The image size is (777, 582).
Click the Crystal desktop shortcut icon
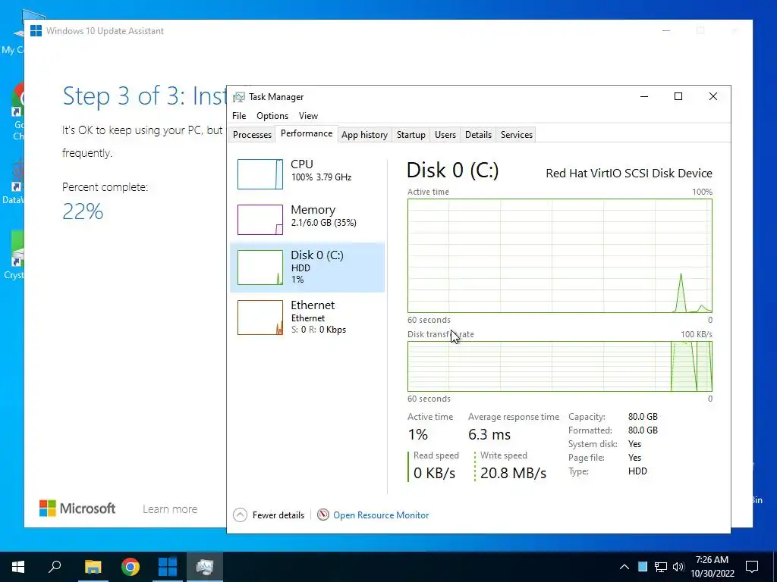[x=15, y=255]
